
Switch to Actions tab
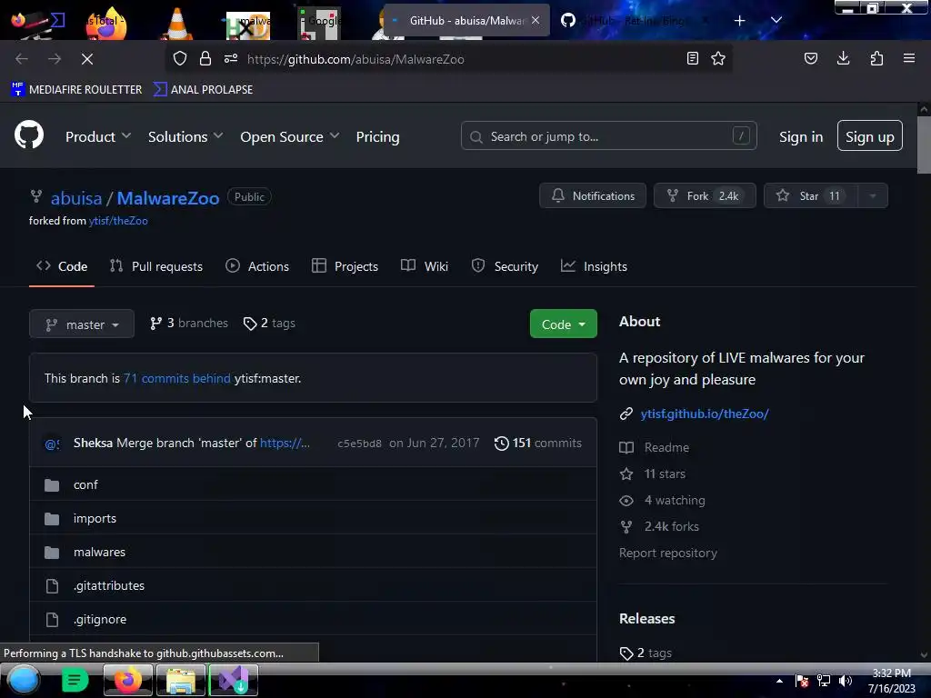[x=257, y=266]
